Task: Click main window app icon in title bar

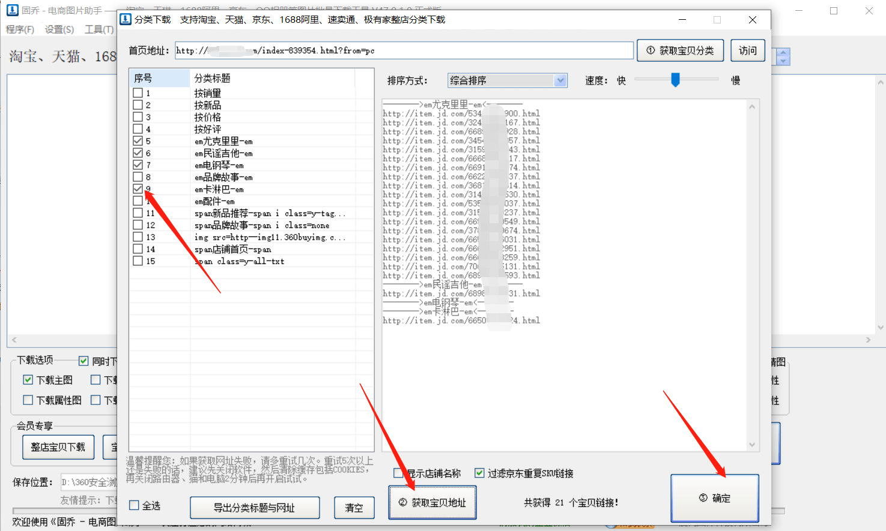Action: click(x=12, y=10)
